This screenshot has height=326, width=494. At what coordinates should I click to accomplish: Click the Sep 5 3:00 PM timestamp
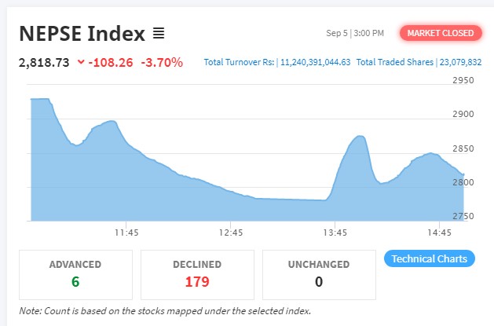[x=355, y=33]
